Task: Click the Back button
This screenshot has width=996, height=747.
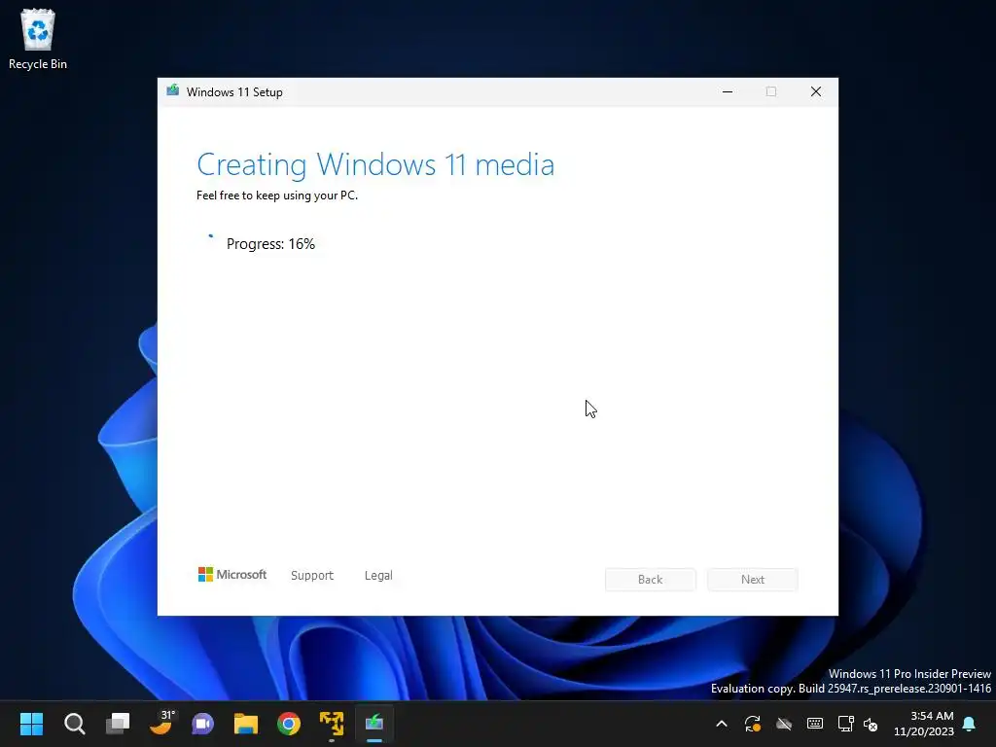Action: [x=651, y=580]
